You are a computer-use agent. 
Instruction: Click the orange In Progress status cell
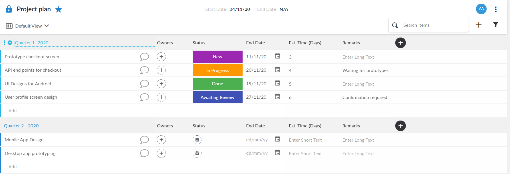tap(217, 70)
